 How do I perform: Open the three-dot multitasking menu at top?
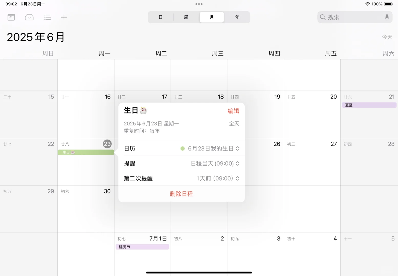point(199,4)
